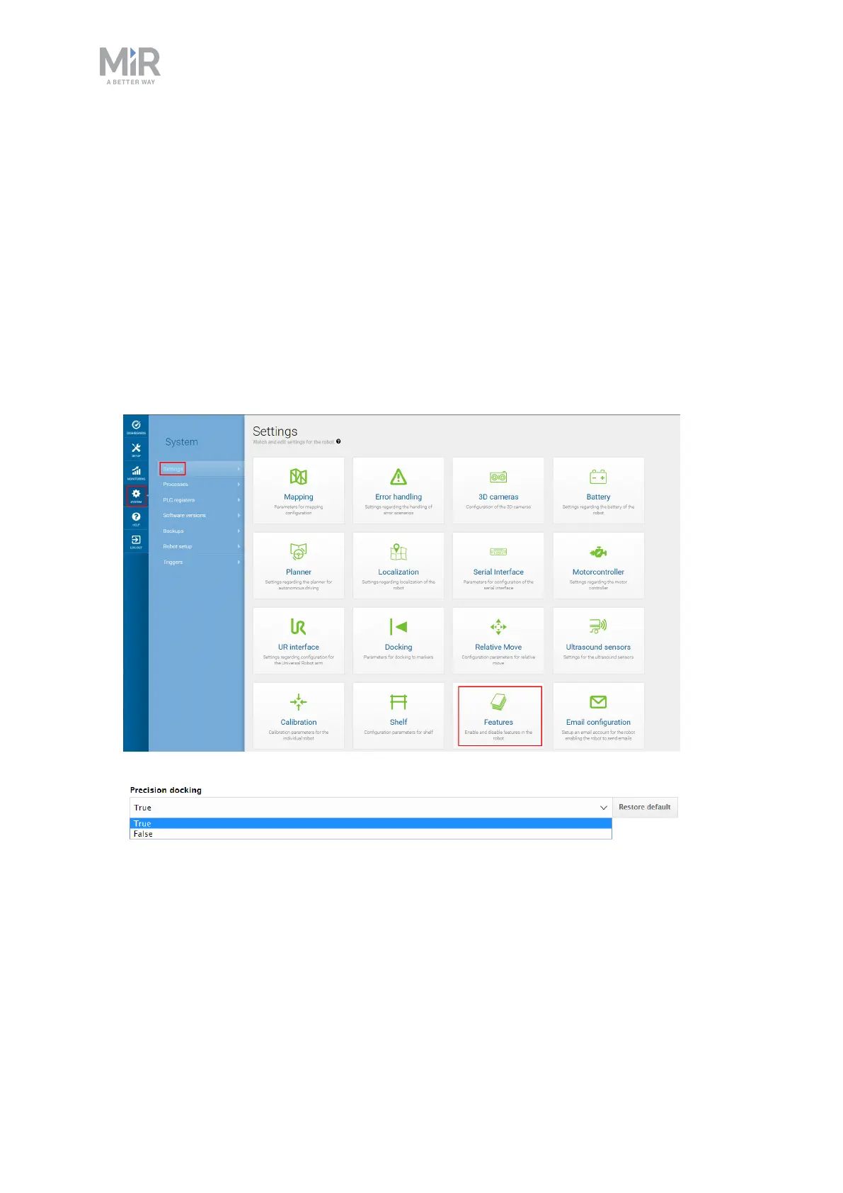Click the Docking tile title
Viewport: 843px width, 1193px height.
pos(398,648)
